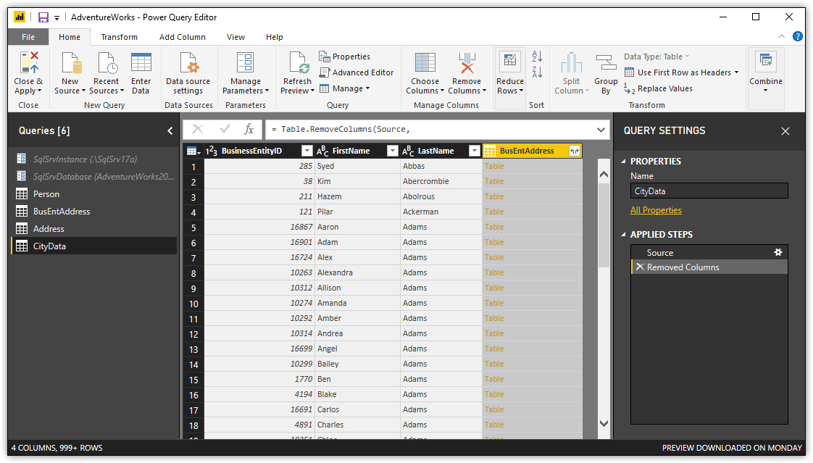
Task: Open the BusinessEntityID column filter dropdown
Action: (x=307, y=151)
